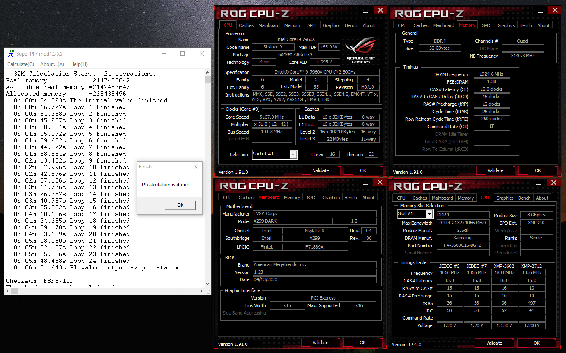Select Caches tab in Memory window
This screenshot has width=566, height=353.
pos(421,25)
